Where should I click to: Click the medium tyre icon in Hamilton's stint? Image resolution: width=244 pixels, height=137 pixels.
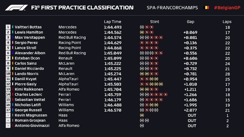142,32
